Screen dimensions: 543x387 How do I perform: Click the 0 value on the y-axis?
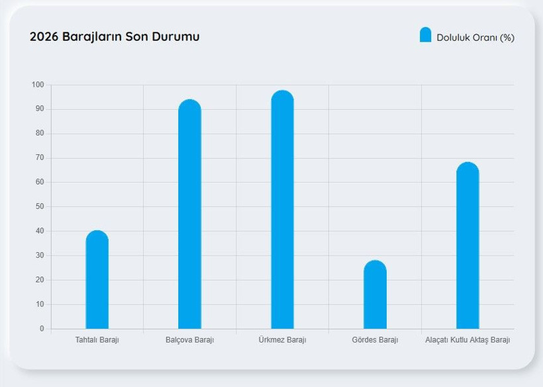click(x=41, y=329)
